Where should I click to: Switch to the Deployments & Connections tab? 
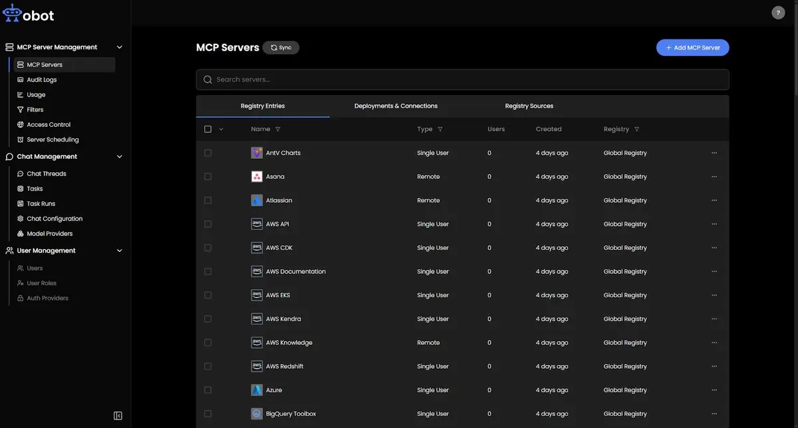pos(396,105)
